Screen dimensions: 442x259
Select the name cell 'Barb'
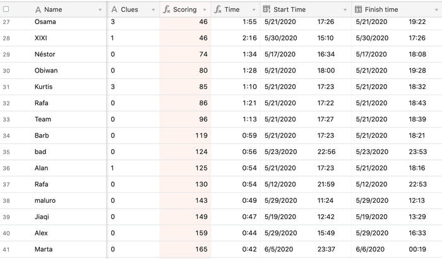(42, 135)
